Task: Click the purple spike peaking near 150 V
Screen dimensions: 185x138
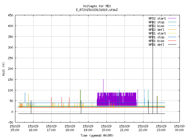Action: click(103, 86)
